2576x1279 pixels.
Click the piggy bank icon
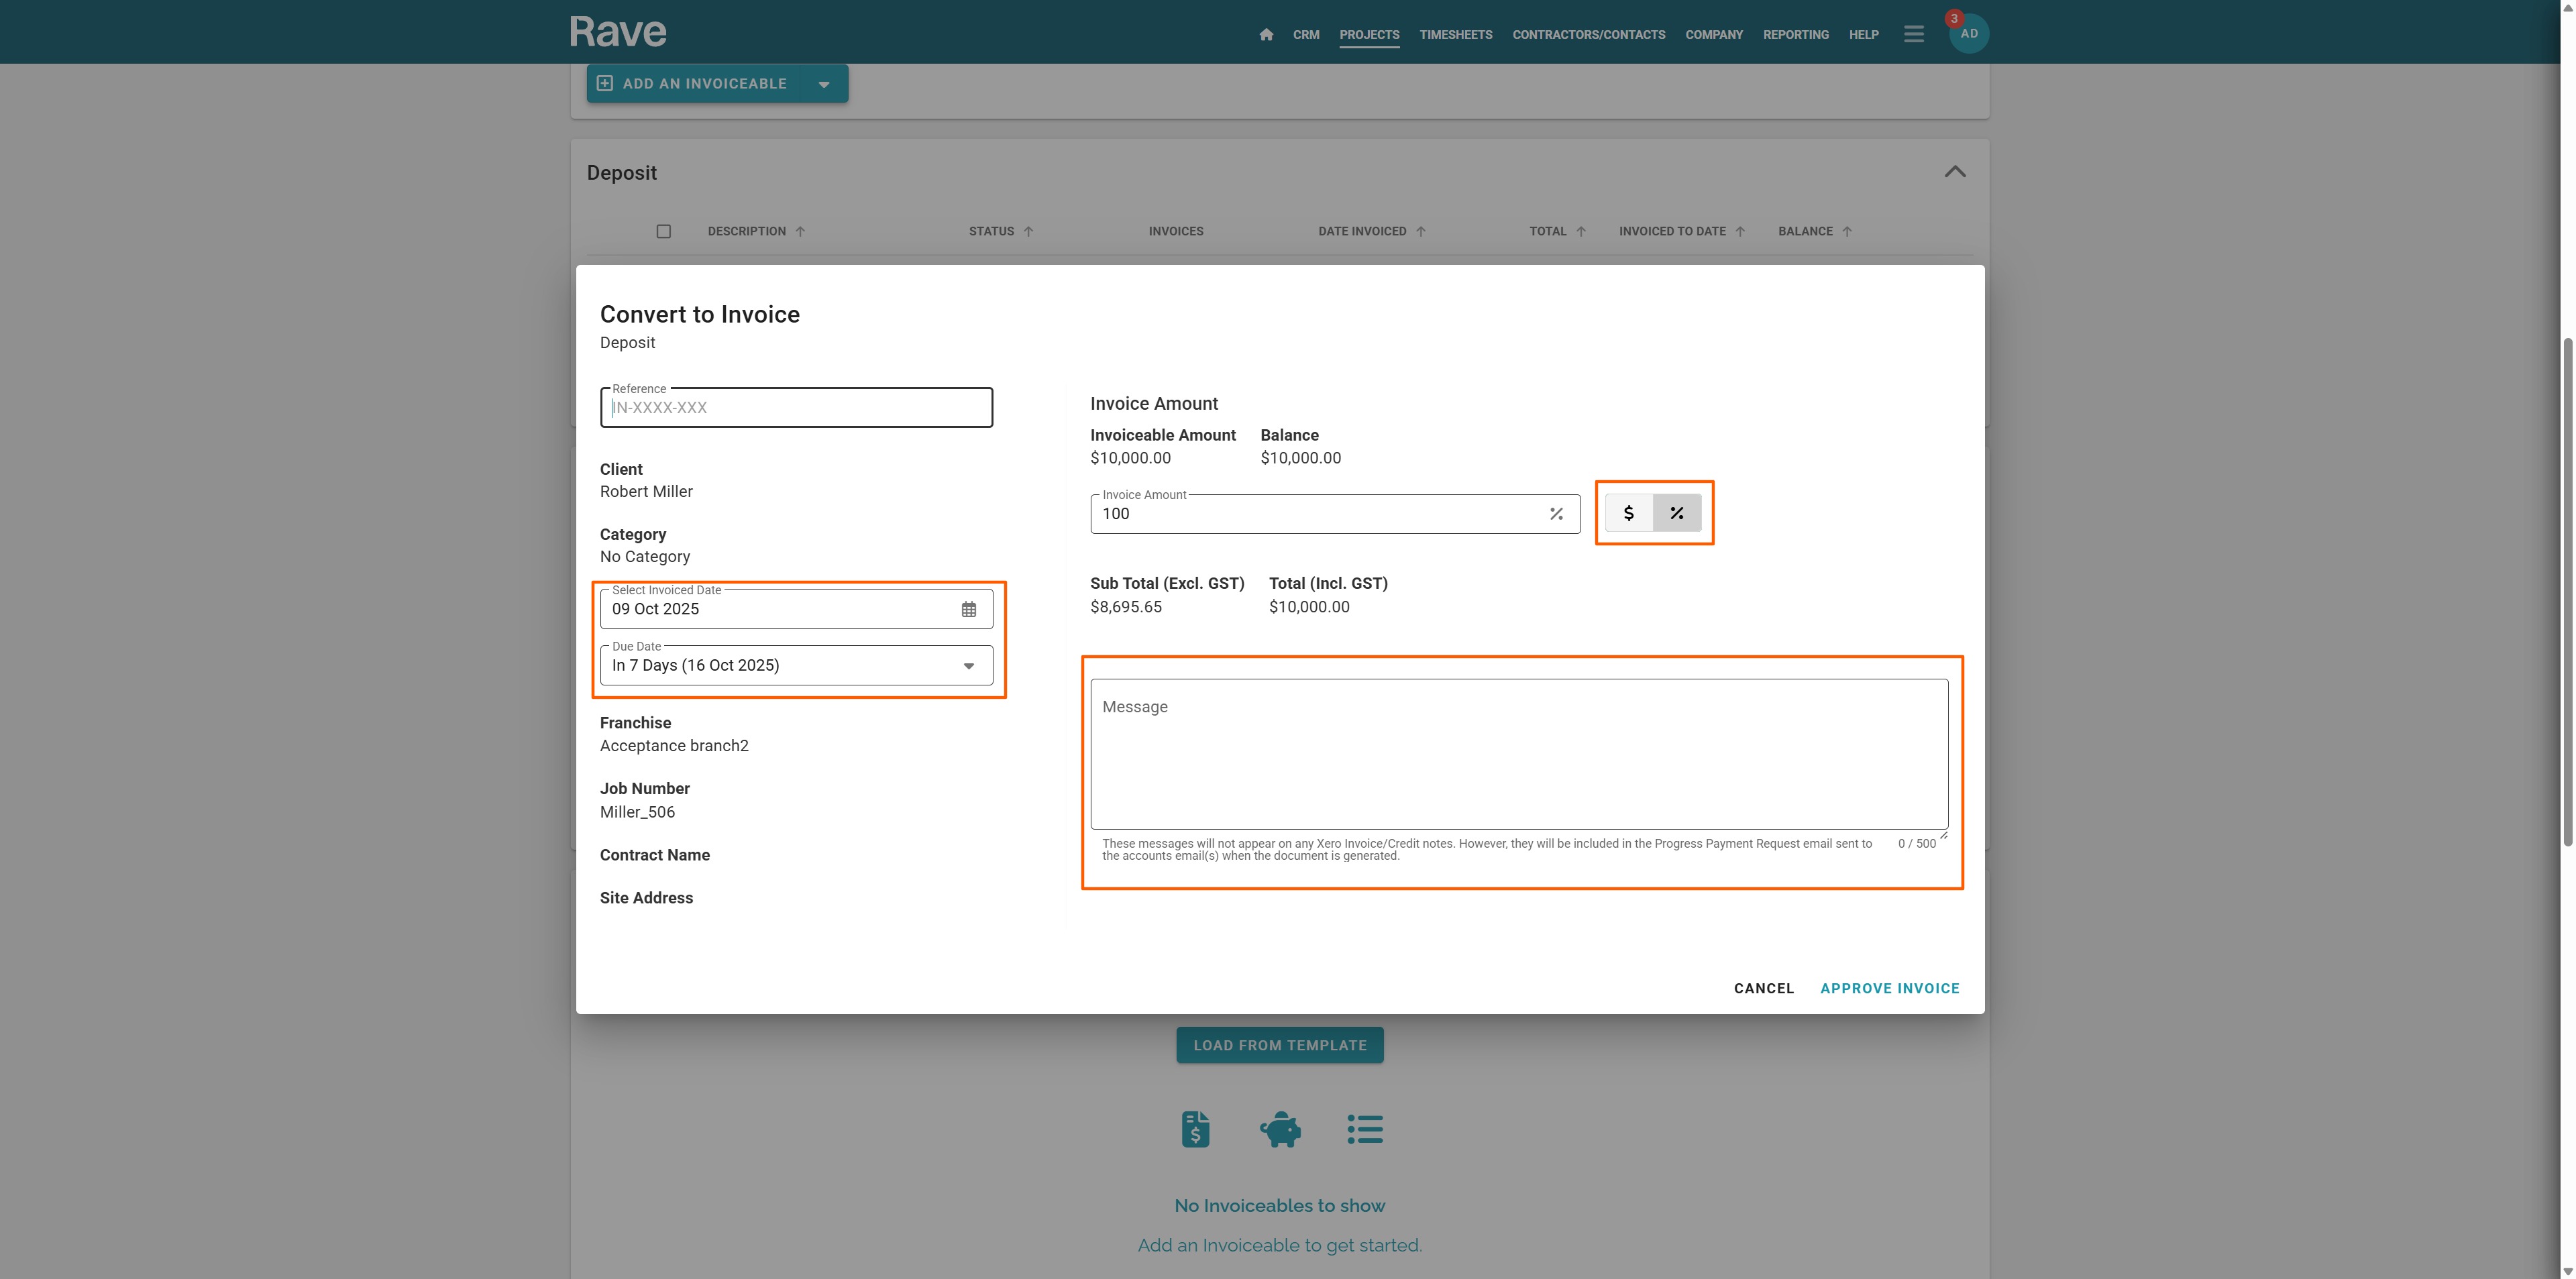click(1280, 1129)
